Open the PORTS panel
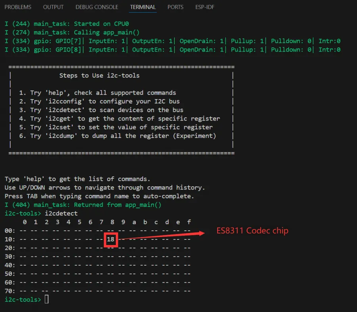This screenshot has height=312, width=357. click(175, 7)
